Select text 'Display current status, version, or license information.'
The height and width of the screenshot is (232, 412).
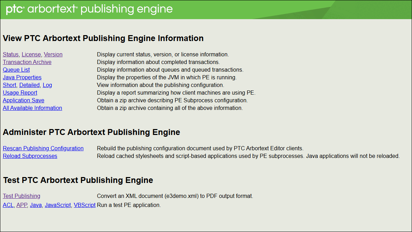(x=163, y=54)
